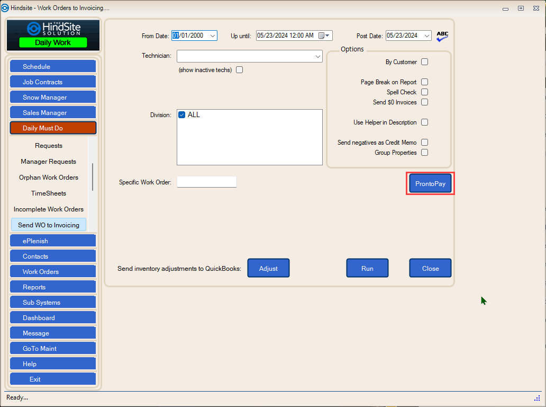Open the ePlenish section

pos(53,241)
